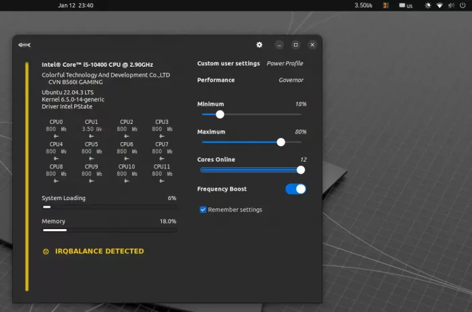
Task: Open the Performance governor selector
Action: point(291,80)
